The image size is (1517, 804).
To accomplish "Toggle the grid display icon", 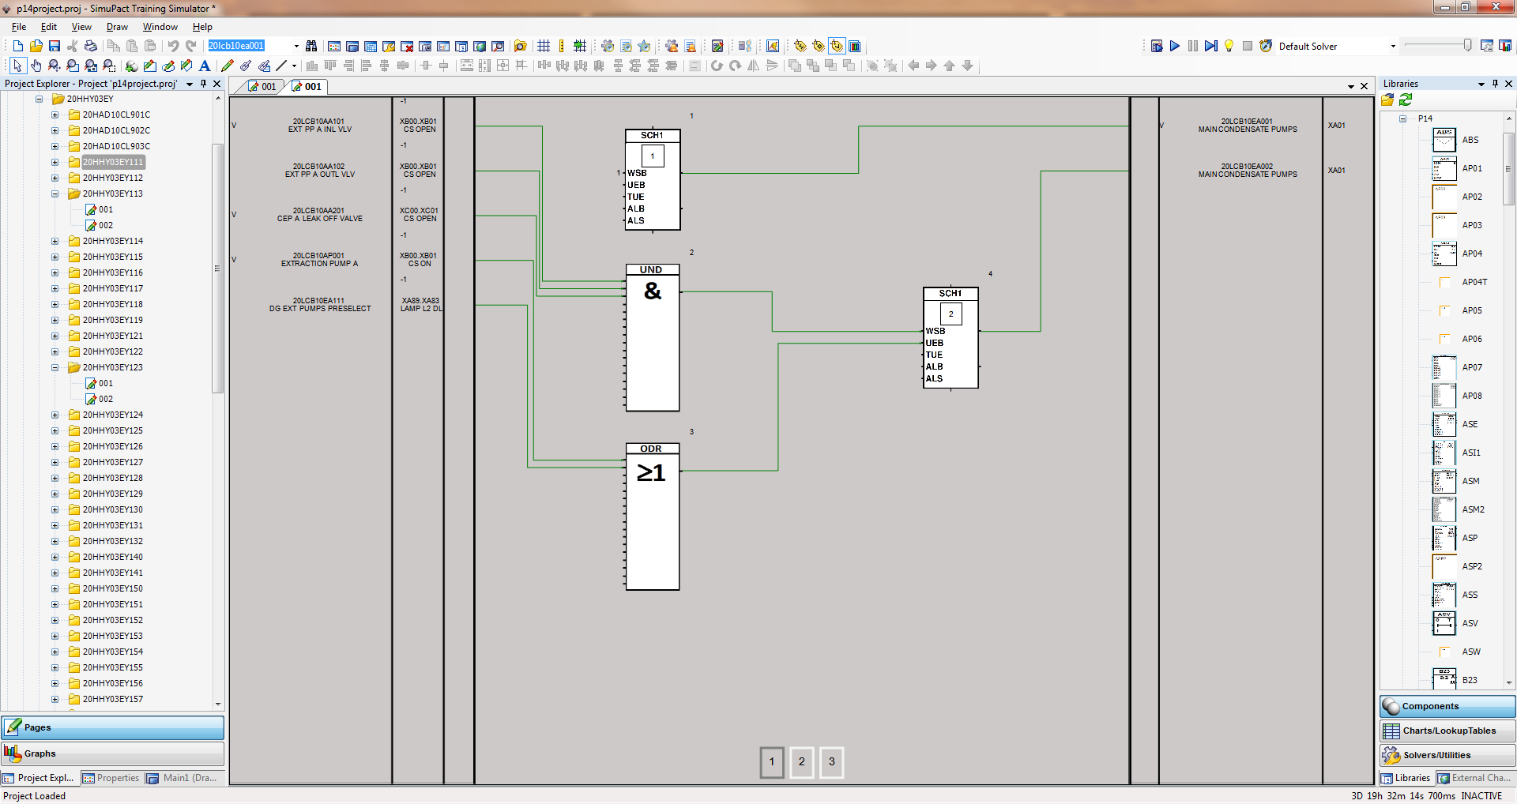I will (544, 47).
